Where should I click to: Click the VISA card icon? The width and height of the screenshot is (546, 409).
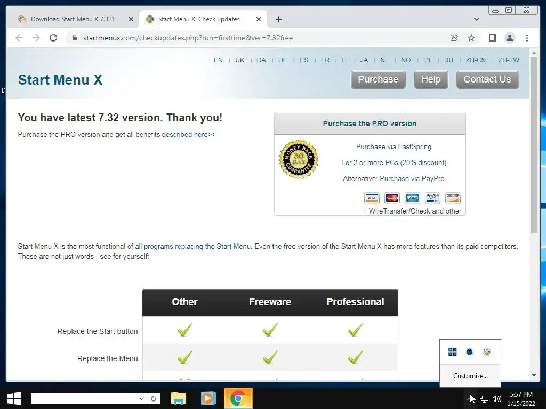372,198
